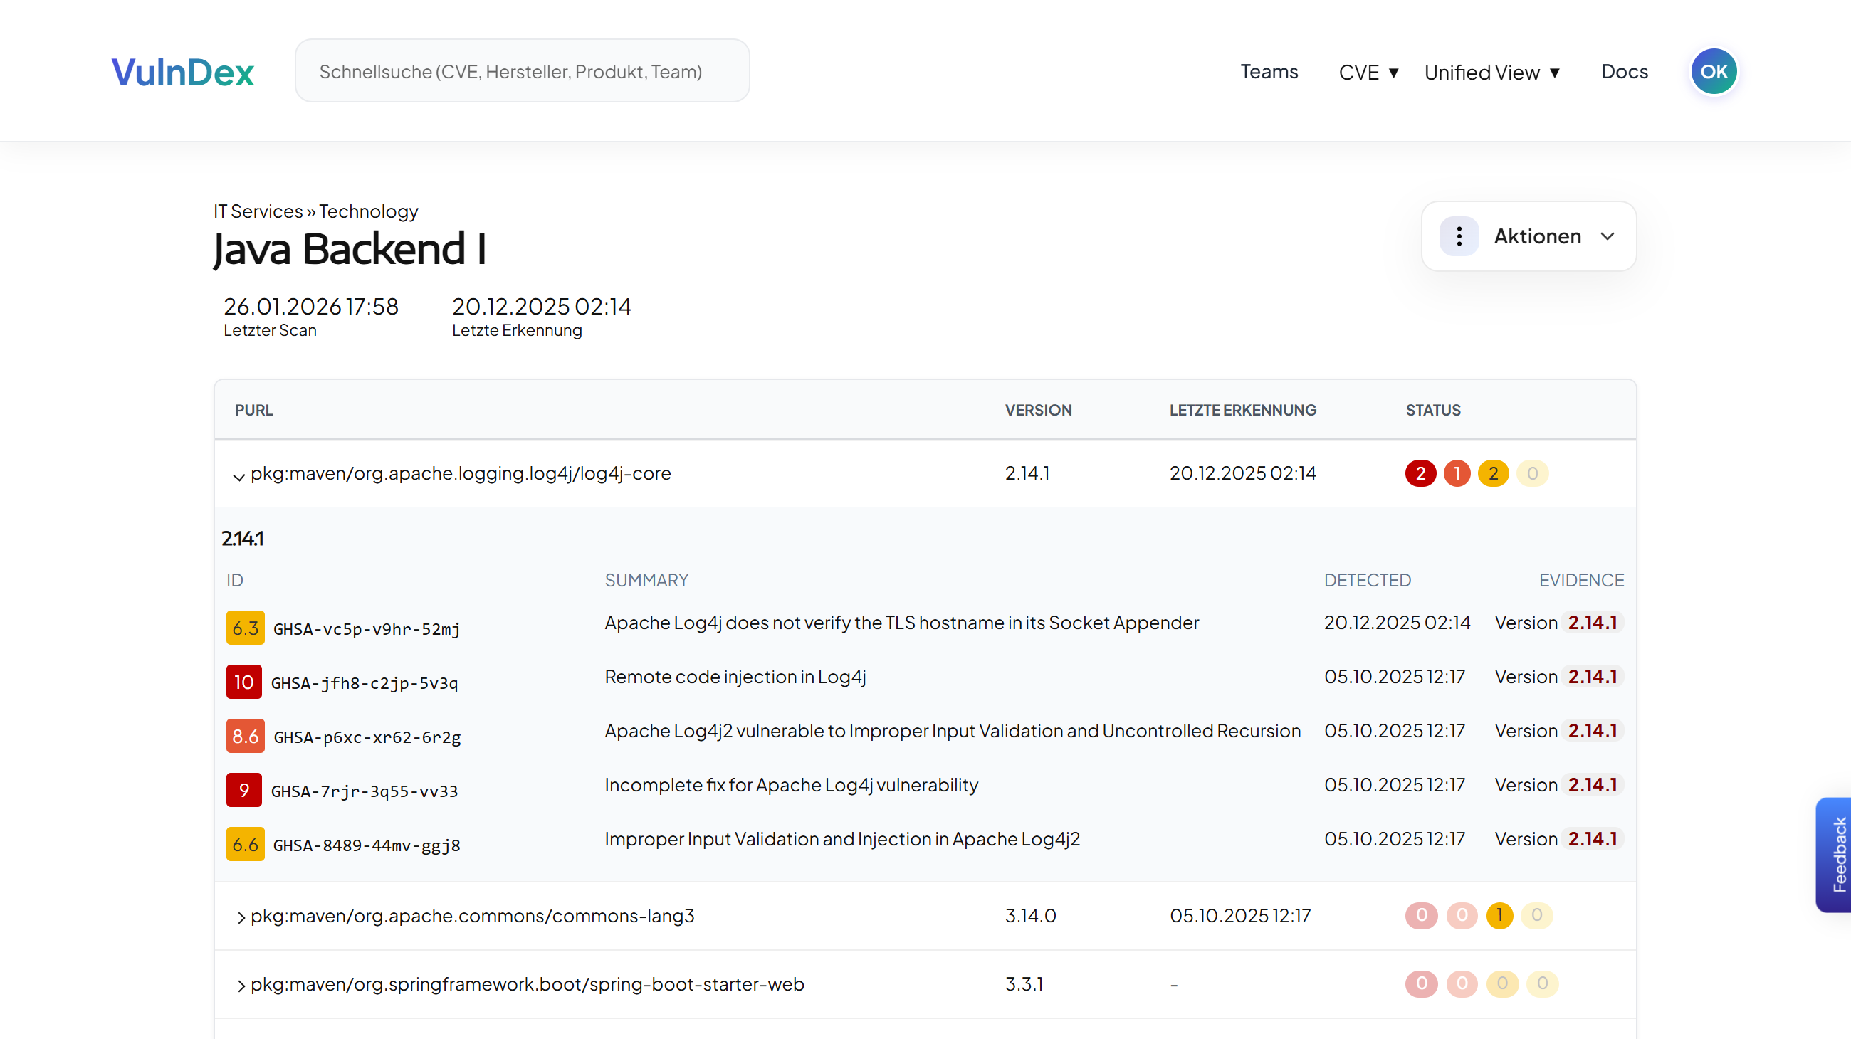Open the OK user avatar menu

[1713, 72]
